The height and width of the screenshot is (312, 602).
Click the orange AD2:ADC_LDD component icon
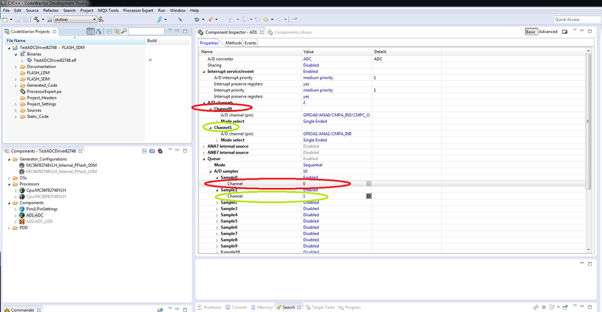point(22,222)
